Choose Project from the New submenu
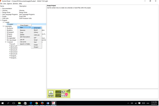 click(x=36, y=47)
